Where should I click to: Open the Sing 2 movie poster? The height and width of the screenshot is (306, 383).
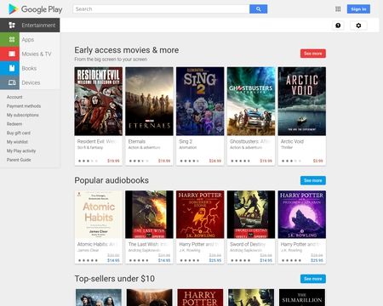pos(200,101)
